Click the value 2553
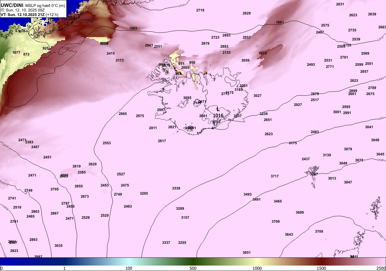The height and width of the screenshot is (271, 386). point(107,143)
